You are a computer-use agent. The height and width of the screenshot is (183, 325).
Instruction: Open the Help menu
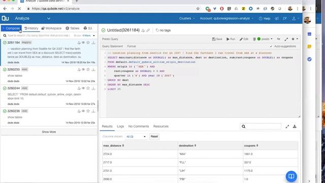click(265, 18)
